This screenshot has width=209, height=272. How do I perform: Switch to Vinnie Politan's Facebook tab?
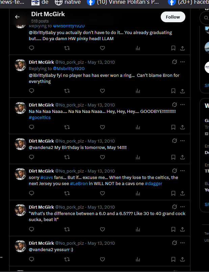click(x=123, y=2)
